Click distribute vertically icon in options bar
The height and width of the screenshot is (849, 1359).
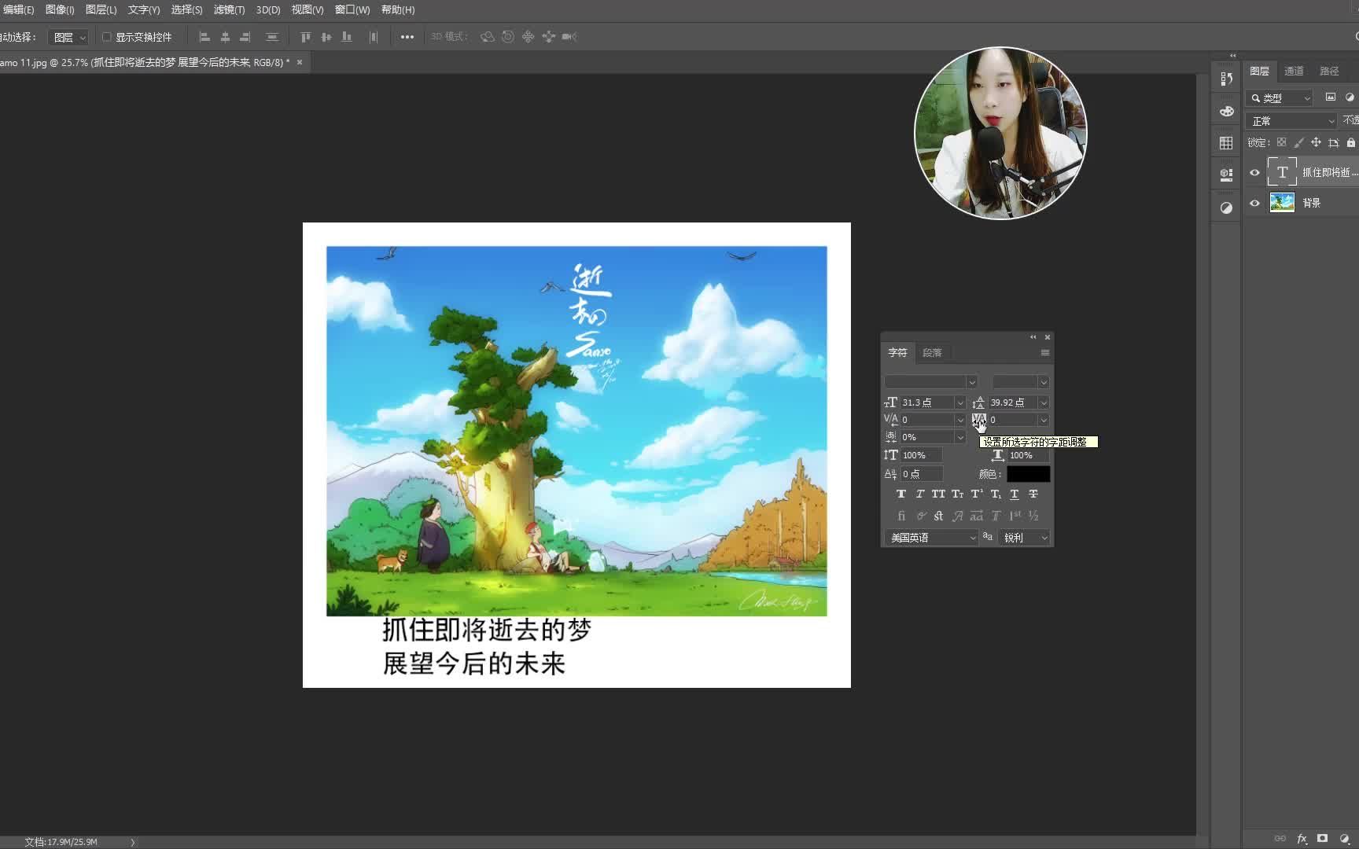(272, 37)
